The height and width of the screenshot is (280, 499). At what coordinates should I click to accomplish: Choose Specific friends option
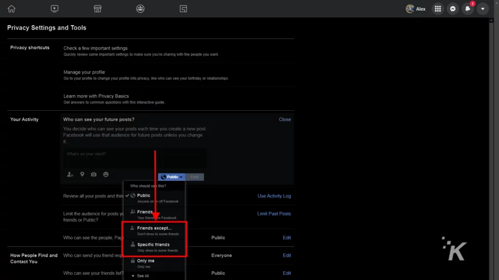154,247
